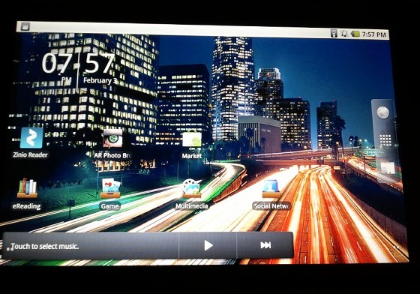Tap the phone vibrate icon in status bar
The image size is (420, 294).
click(344, 34)
